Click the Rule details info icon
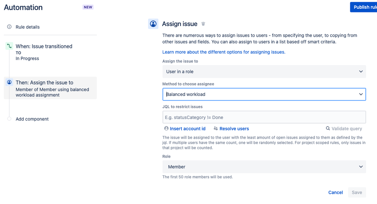 point(9,27)
